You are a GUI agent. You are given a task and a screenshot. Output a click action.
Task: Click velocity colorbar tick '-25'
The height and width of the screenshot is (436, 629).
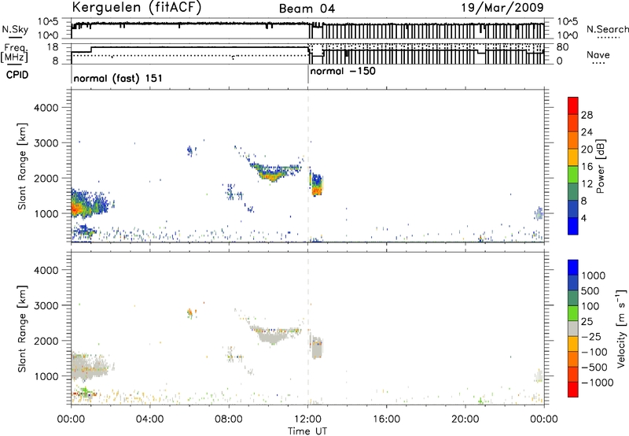593,337
